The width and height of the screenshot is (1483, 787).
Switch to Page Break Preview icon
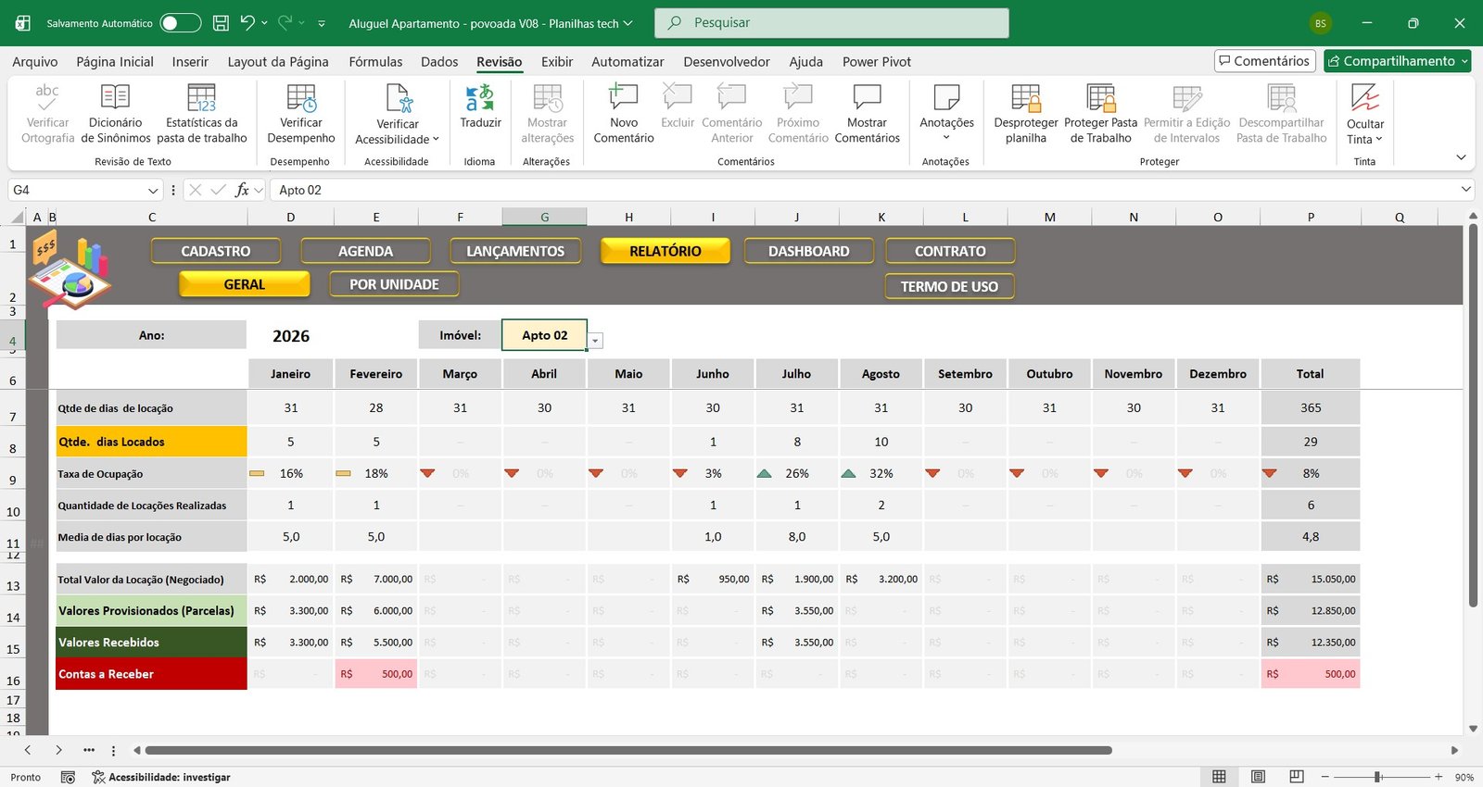coord(1297,777)
